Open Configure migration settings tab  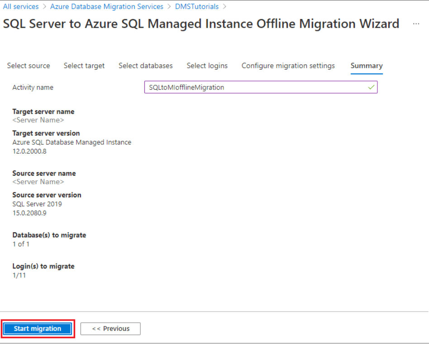(288, 66)
